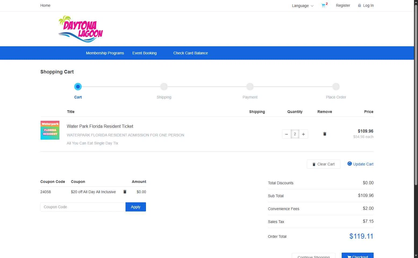Open Event Booking menu item
Viewport: 418px width, 258px height.
144,53
